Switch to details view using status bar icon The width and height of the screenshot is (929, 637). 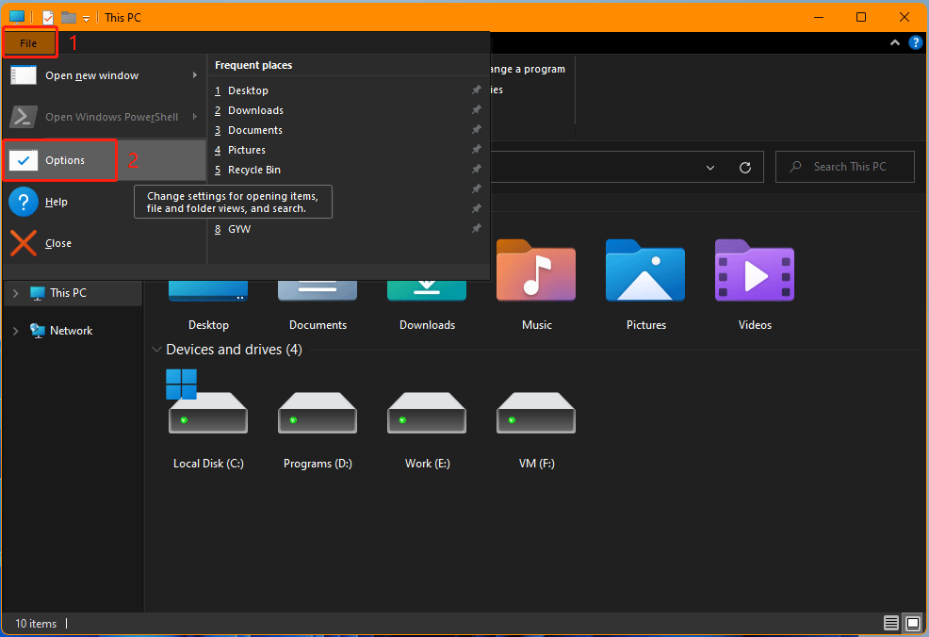pos(890,623)
